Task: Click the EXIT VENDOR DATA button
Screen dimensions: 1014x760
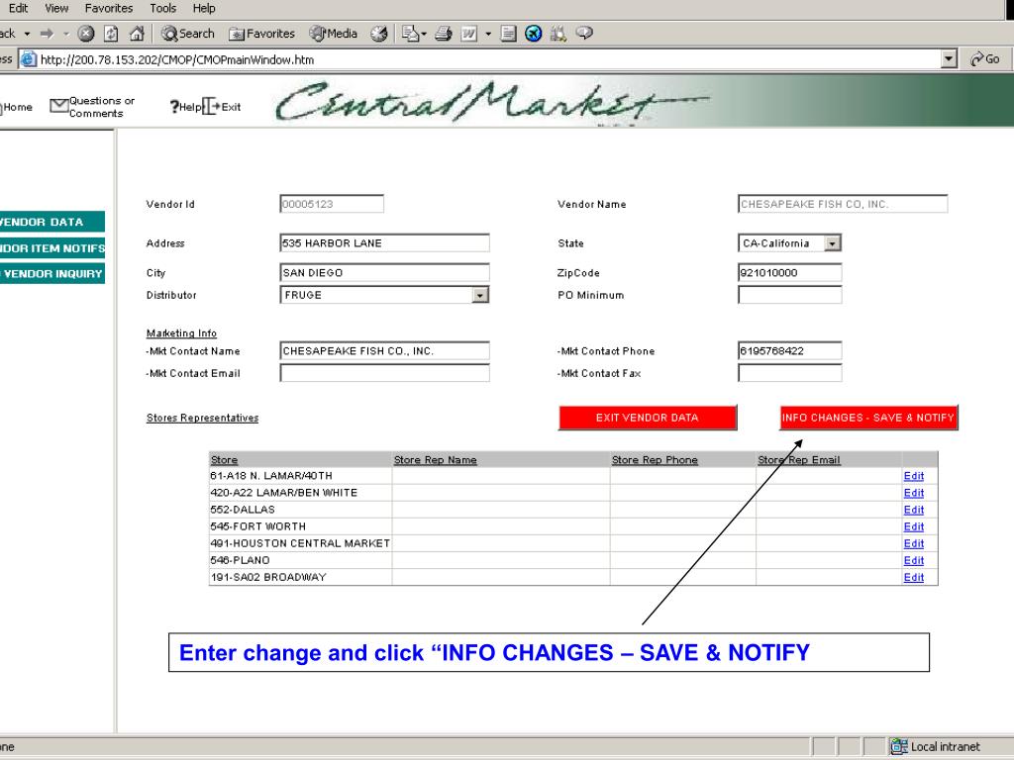Action: tap(648, 418)
